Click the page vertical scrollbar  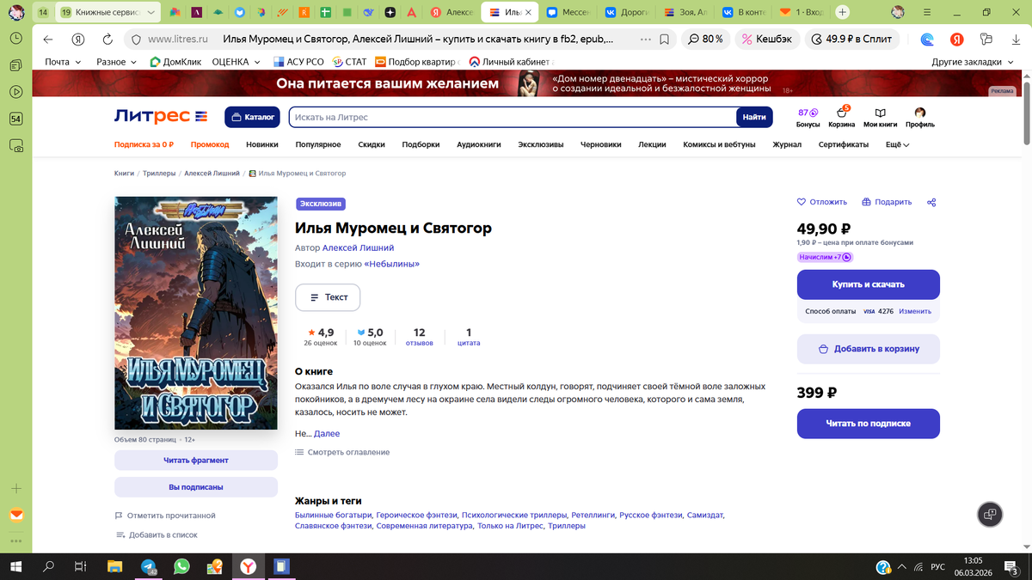[1026, 112]
